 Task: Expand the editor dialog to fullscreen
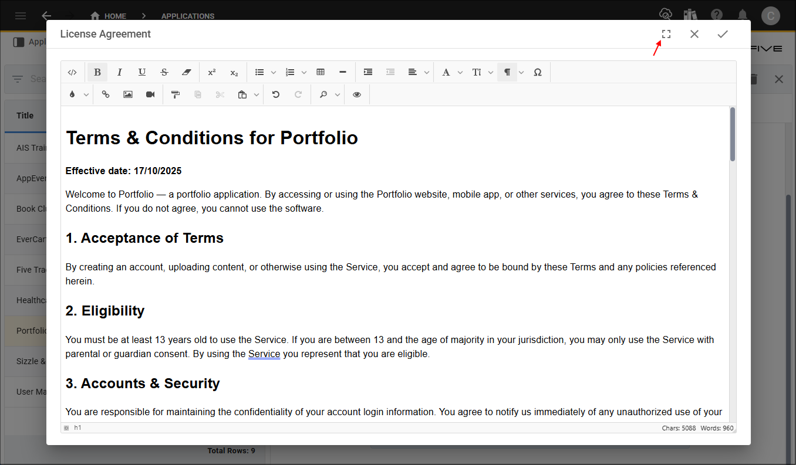(666, 34)
